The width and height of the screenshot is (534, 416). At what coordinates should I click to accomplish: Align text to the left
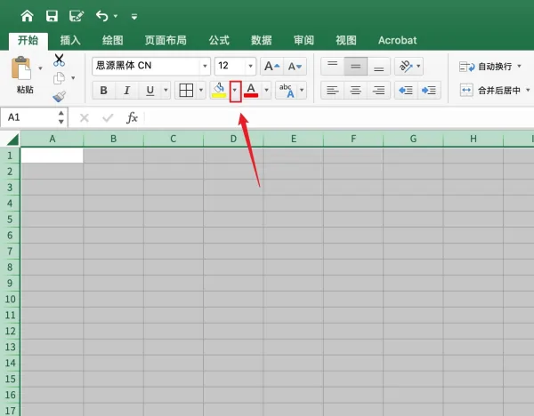point(332,91)
